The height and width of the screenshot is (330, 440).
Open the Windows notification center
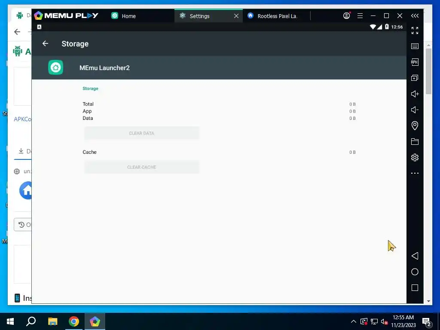[427, 322]
